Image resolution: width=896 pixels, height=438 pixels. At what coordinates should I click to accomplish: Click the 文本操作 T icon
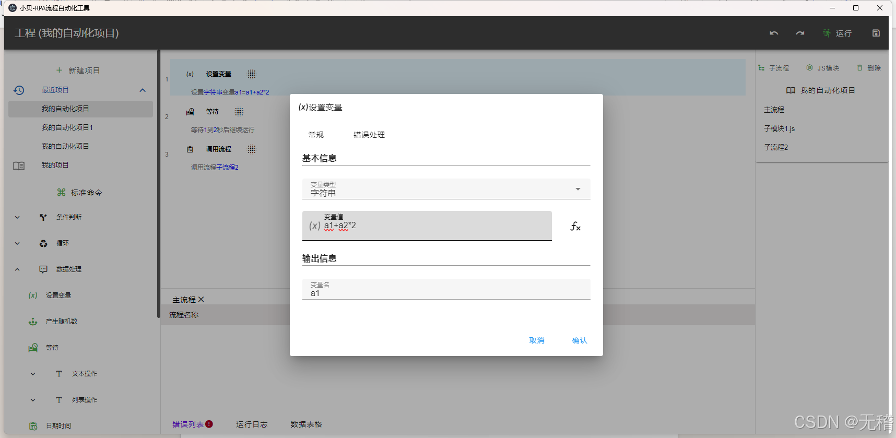[x=59, y=374]
